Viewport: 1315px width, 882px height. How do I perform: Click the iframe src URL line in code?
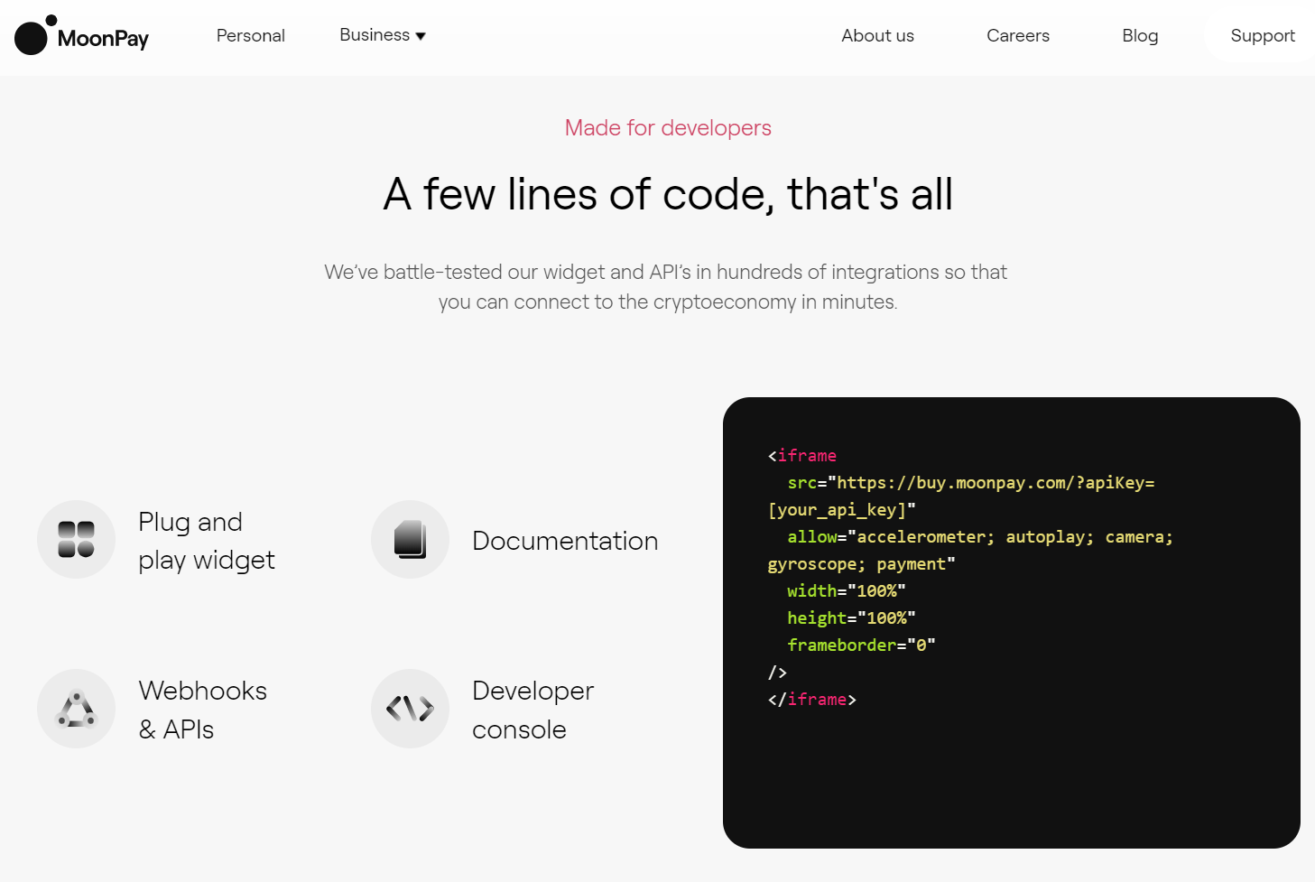(x=971, y=483)
